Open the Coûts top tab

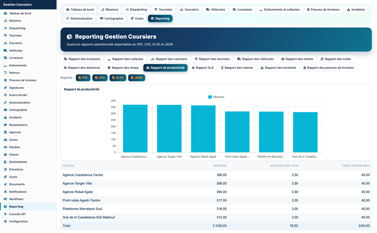[137, 19]
